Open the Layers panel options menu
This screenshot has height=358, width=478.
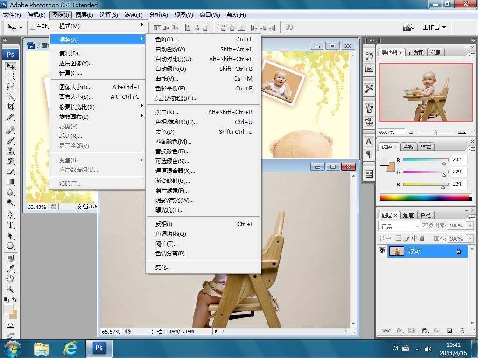[471, 217]
